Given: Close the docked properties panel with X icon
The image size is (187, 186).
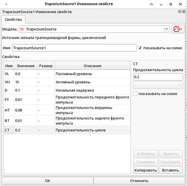Looking at the screenshot, I should 184,12.
